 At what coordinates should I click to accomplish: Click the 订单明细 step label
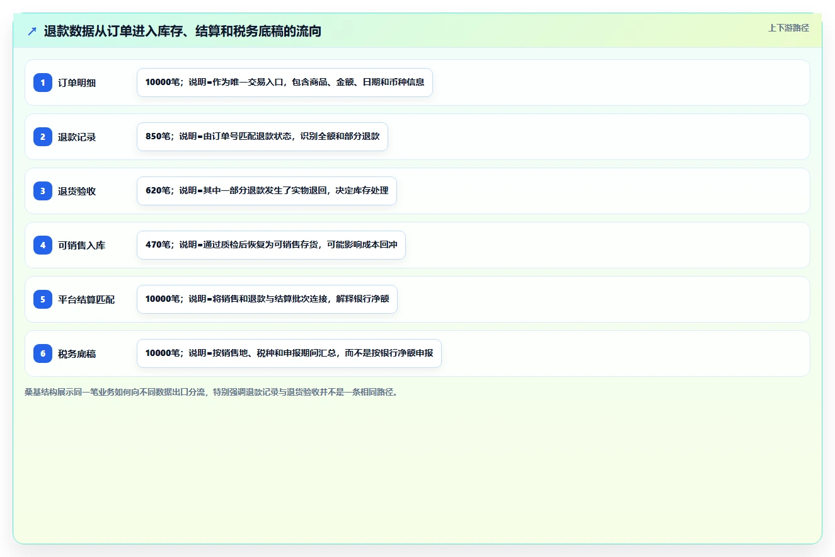(x=77, y=83)
